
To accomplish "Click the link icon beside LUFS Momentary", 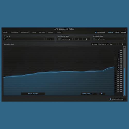I will 78,39.
